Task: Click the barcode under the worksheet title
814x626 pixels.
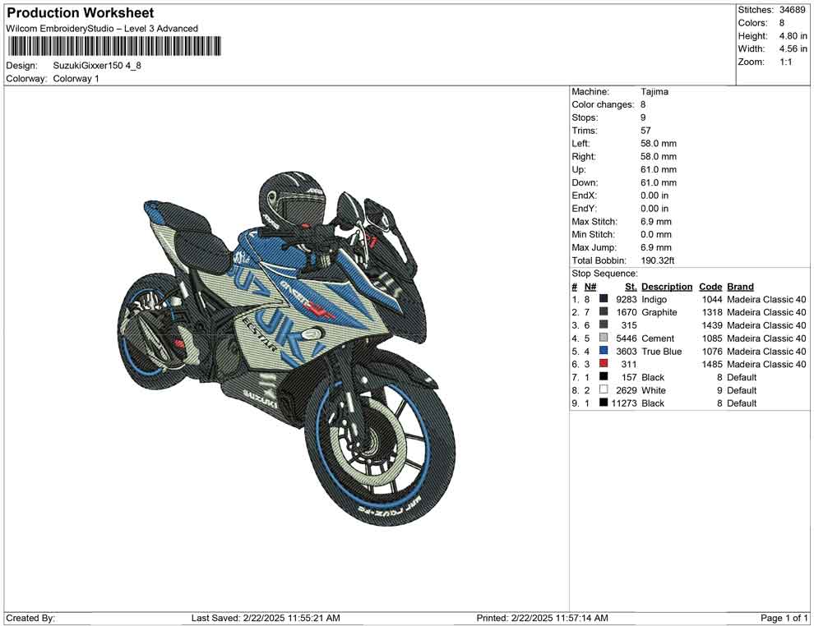Action: coord(114,46)
